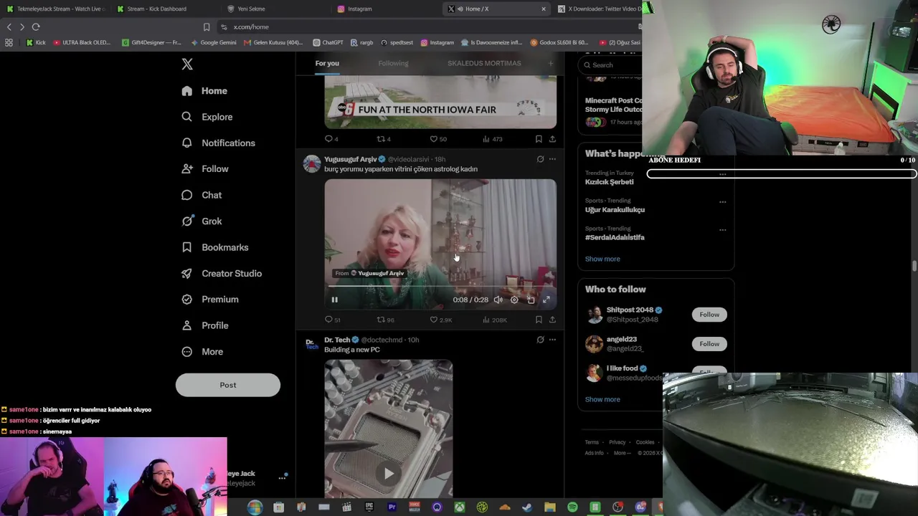This screenshot has width=918, height=516.
Task: Show more accounts in Who to follow
Action: click(x=602, y=399)
